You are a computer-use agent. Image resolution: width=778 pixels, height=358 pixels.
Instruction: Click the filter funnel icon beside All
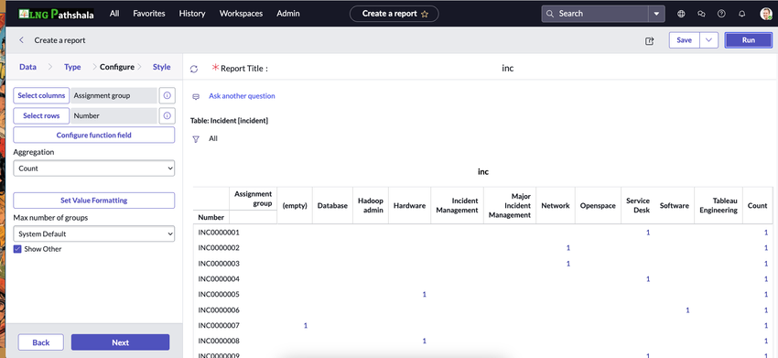point(196,139)
